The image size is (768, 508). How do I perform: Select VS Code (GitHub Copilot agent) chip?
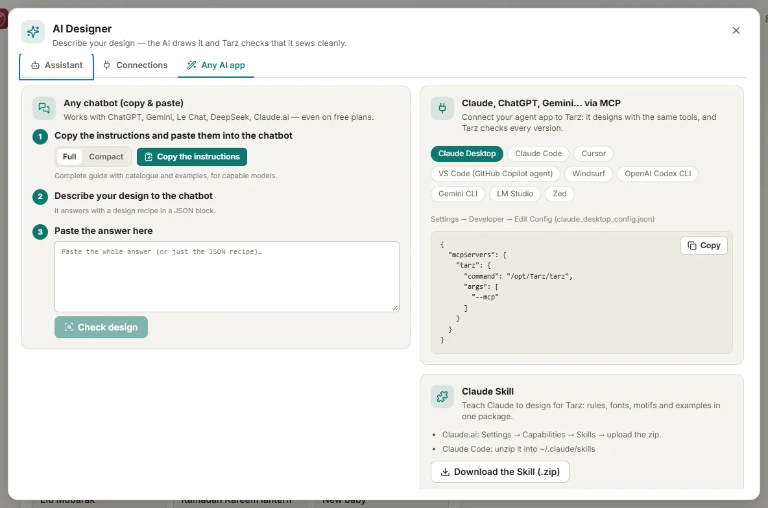tap(495, 174)
